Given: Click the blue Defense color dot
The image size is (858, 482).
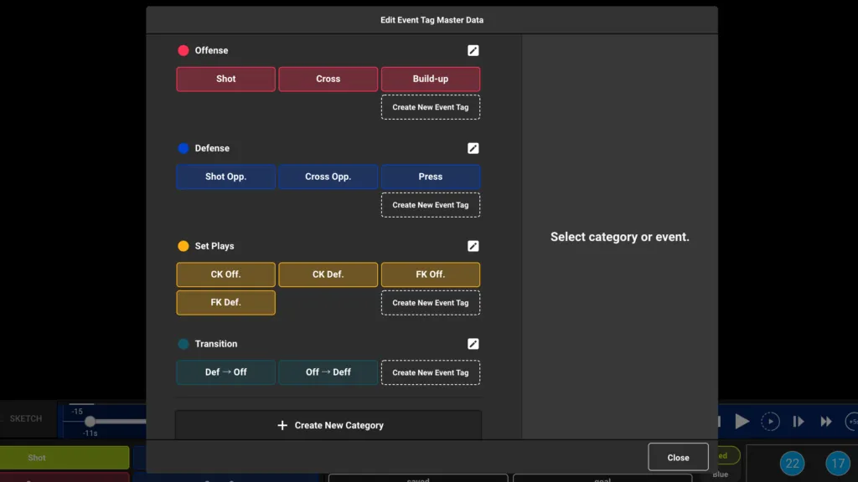Looking at the screenshot, I should click(x=183, y=148).
